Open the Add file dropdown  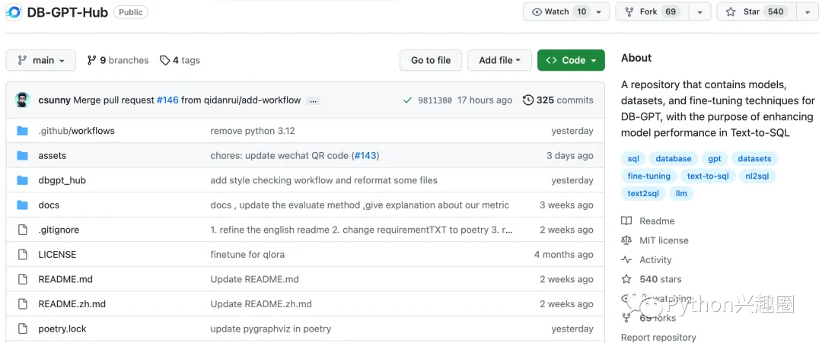pos(499,60)
